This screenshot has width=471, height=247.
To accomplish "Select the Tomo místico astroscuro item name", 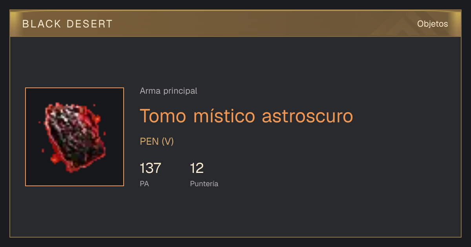I will click(x=246, y=116).
